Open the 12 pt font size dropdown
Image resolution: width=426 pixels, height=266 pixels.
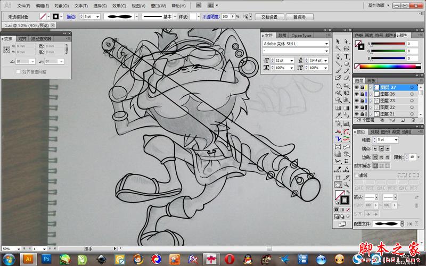pos(292,61)
